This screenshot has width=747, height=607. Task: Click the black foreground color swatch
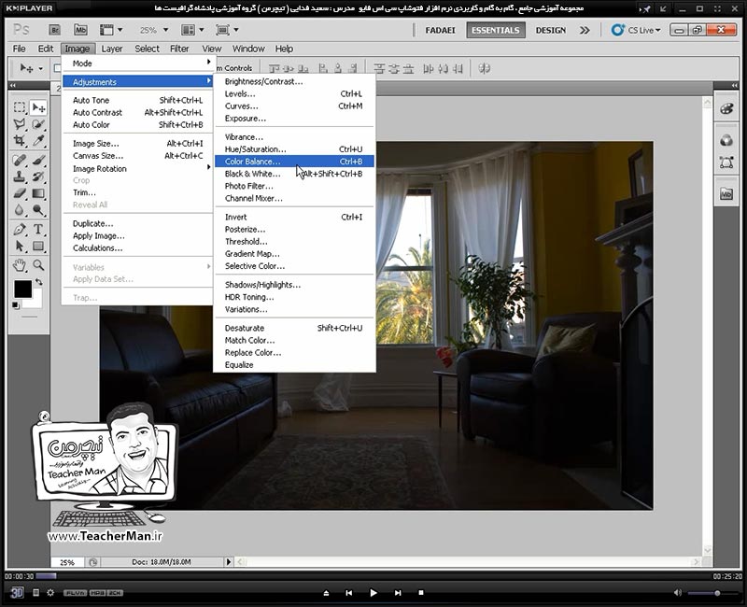coord(22,289)
